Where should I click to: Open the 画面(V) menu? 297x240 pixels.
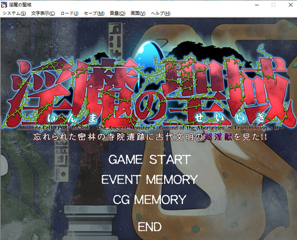click(138, 13)
